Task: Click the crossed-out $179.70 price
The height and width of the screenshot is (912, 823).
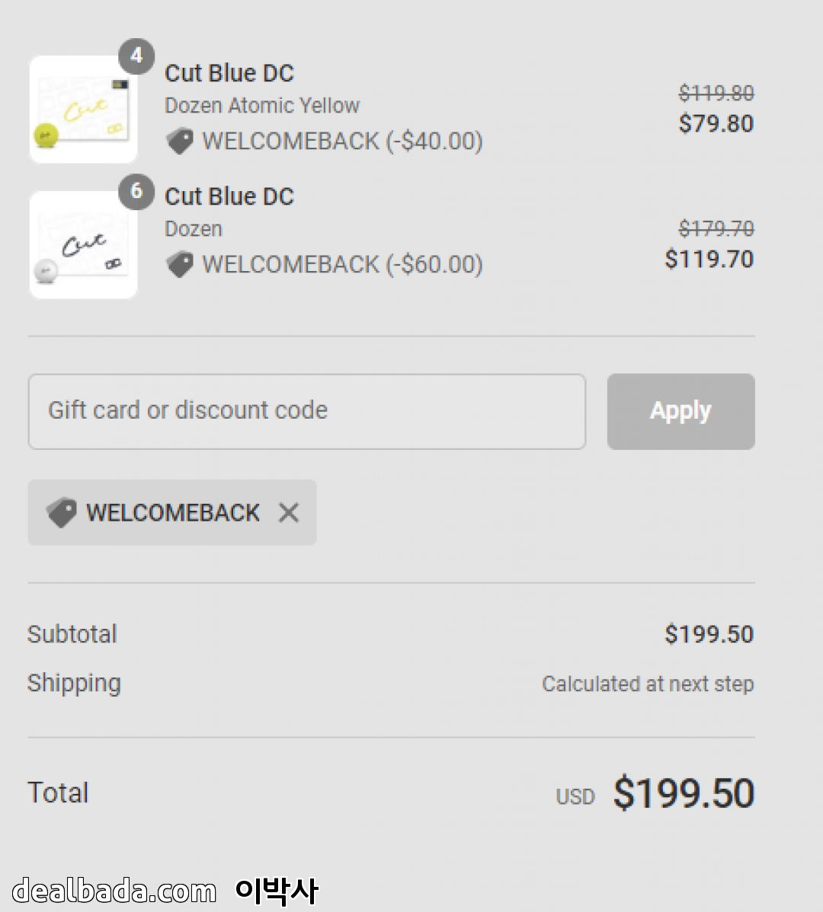Action: (x=716, y=229)
